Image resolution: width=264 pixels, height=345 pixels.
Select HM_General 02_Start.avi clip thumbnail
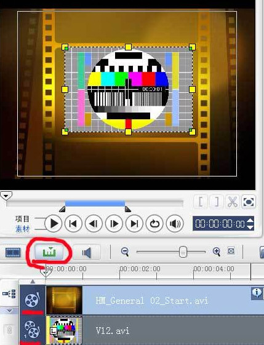pos(64,299)
